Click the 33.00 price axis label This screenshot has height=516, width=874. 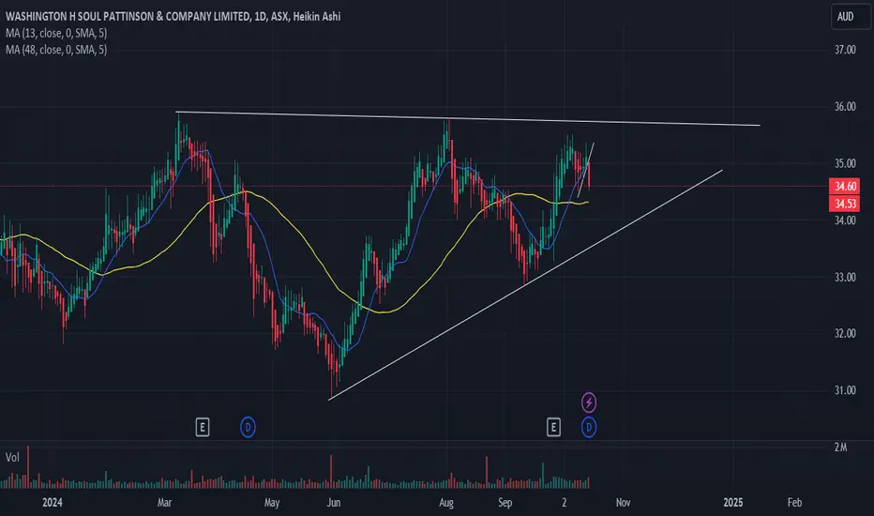tap(845, 278)
